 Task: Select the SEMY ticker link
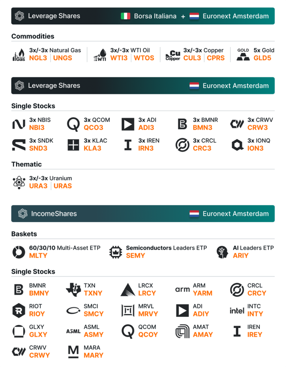135,256
